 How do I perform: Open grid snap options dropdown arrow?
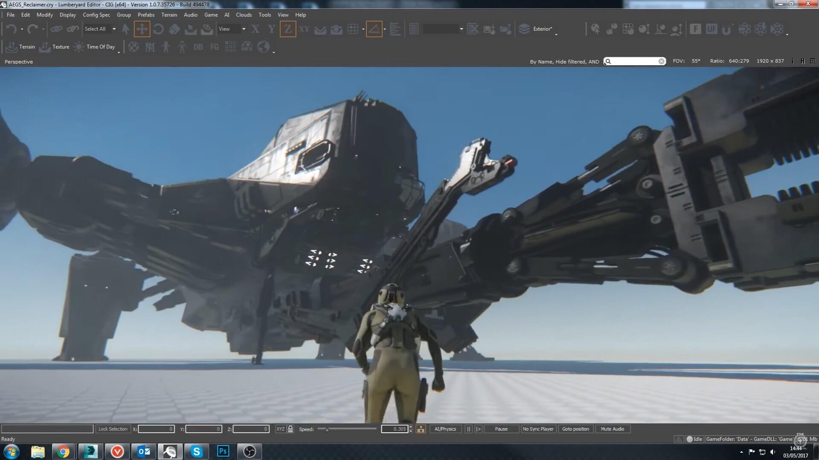pos(363,29)
